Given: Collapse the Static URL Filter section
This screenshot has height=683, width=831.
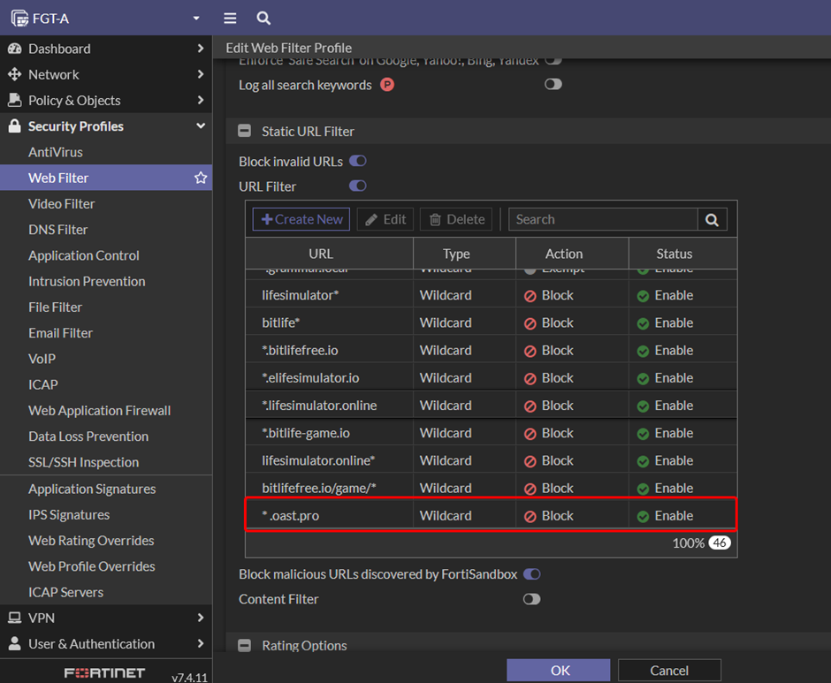Looking at the screenshot, I should [x=244, y=131].
